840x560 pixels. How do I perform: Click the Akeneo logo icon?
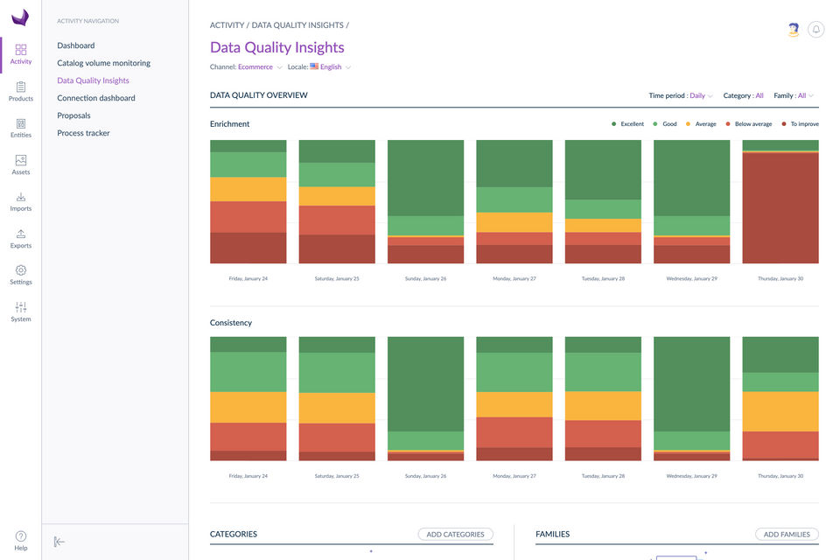[20, 17]
